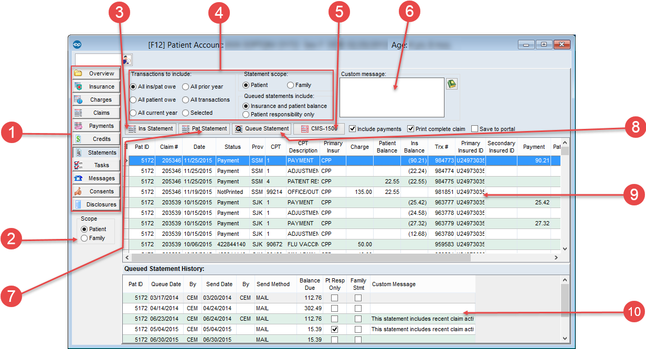Click the Overview folder icon in sidebar
This screenshot has height=349, width=646.
tap(79, 73)
